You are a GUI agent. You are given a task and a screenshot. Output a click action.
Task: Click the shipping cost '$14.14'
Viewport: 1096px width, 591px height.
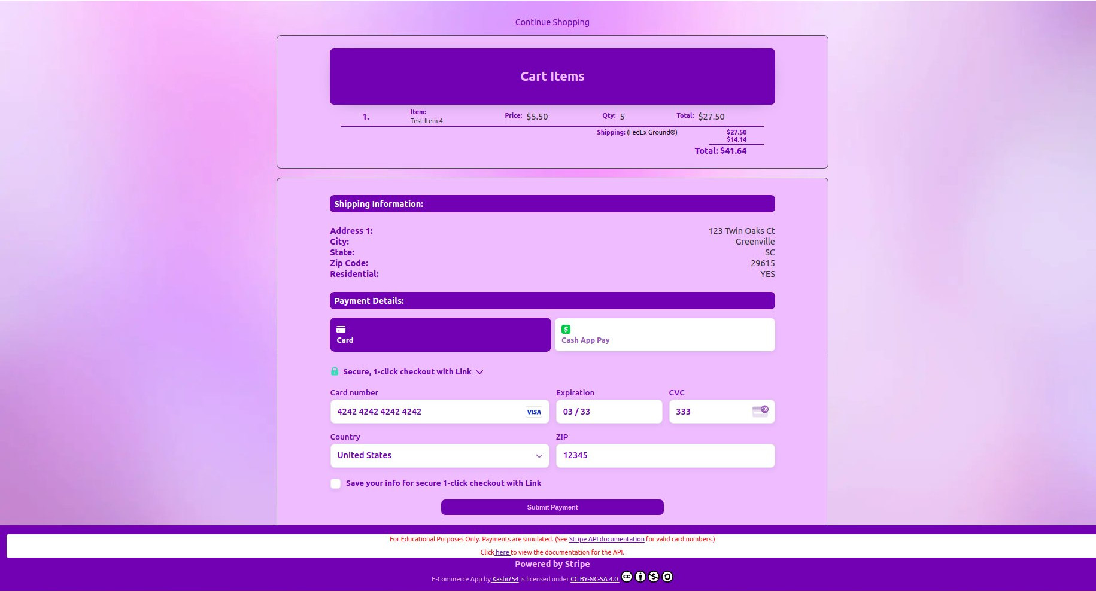[x=736, y=139]
